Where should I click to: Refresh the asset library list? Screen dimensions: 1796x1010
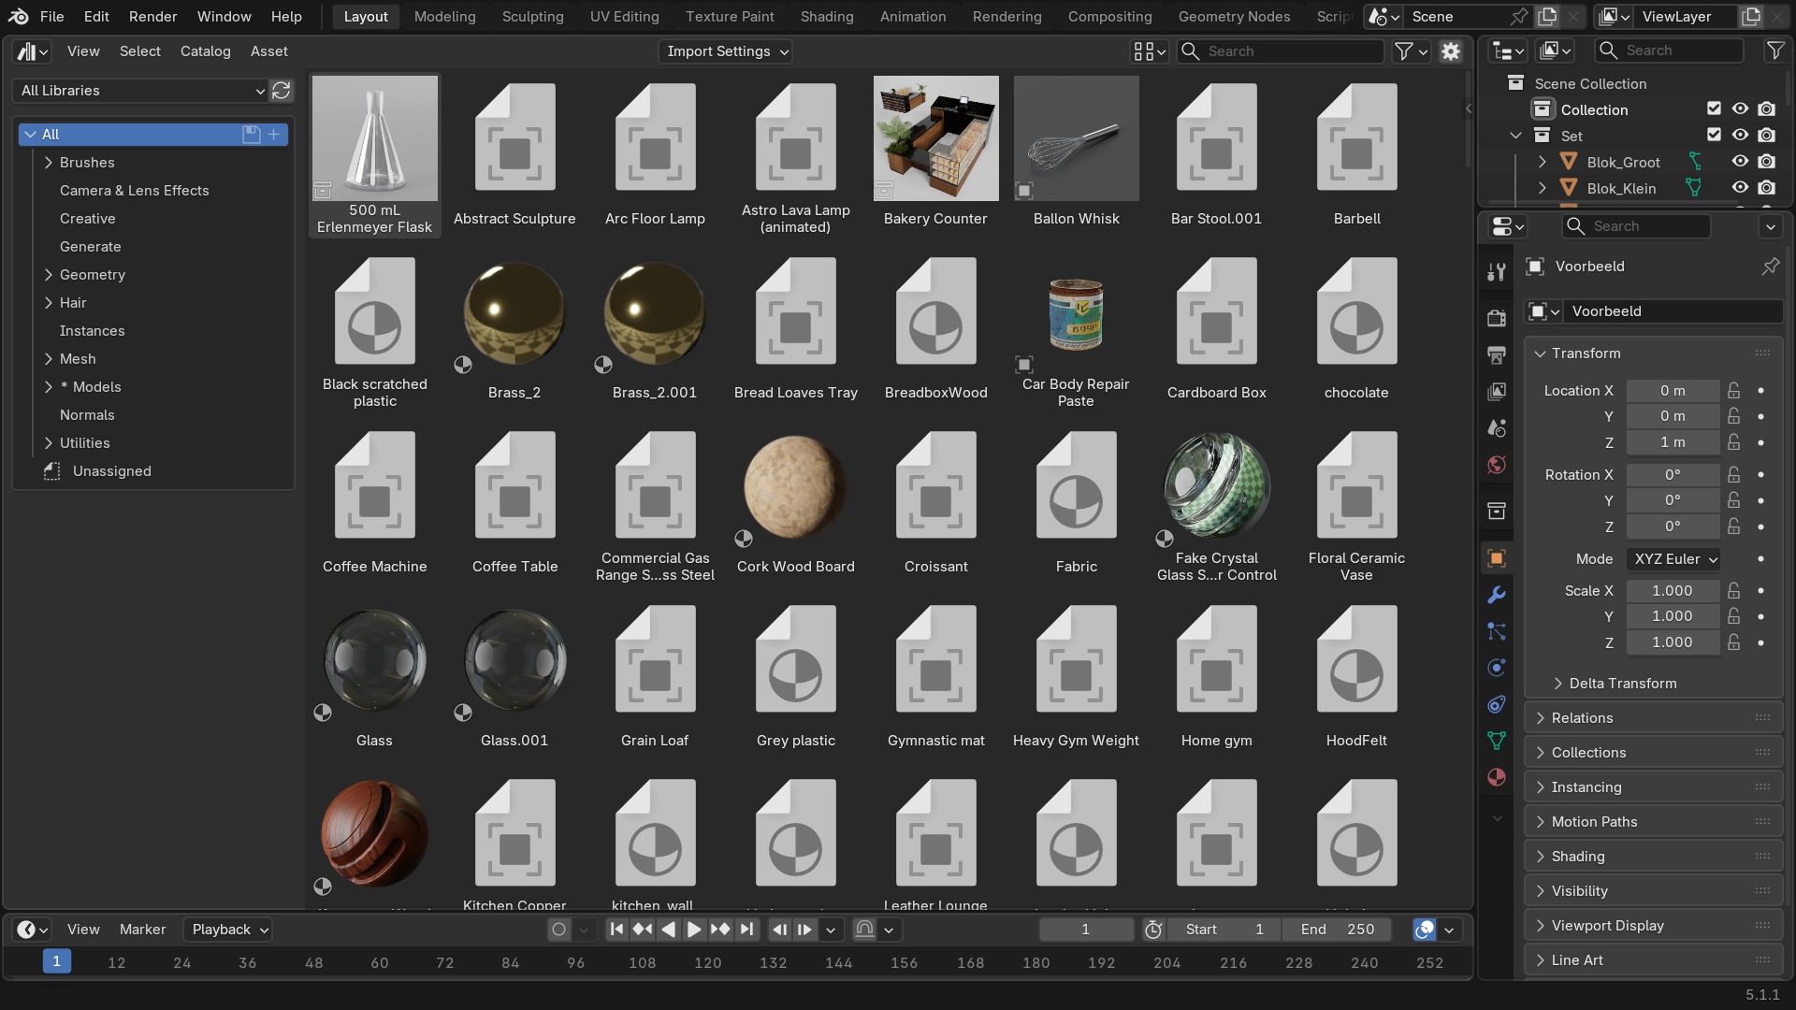tap(282, 91)
